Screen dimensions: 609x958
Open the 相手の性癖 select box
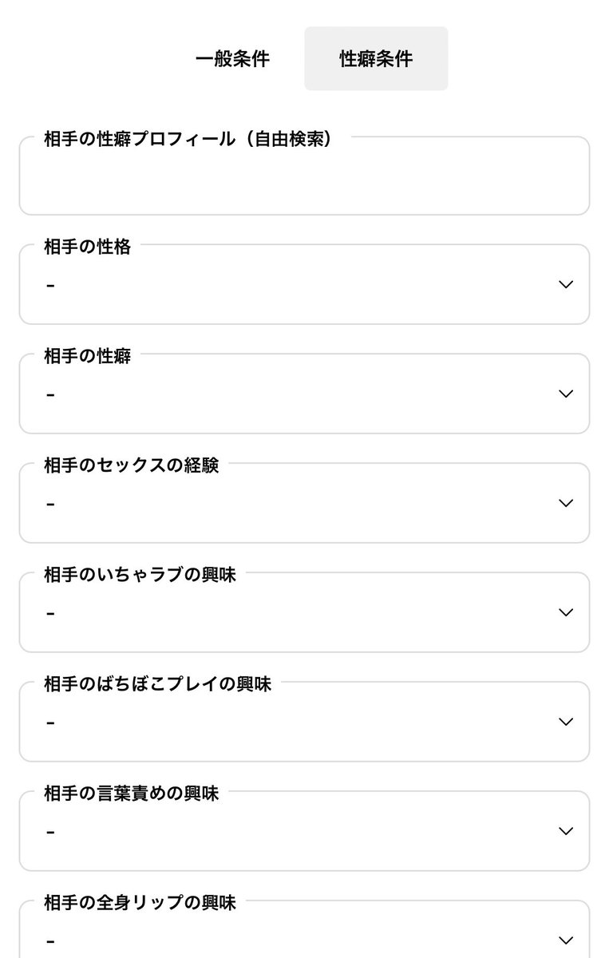pyautogui.click(x=304, y=394)
